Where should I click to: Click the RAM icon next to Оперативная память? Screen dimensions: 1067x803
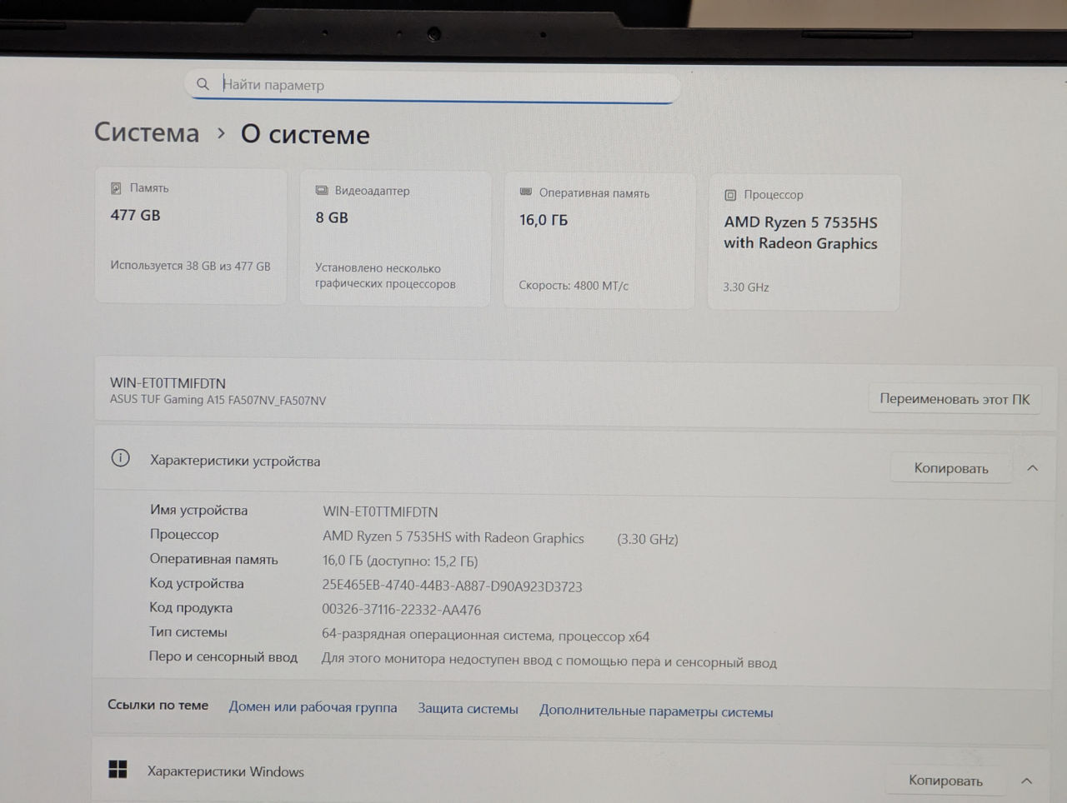[526, 192]
